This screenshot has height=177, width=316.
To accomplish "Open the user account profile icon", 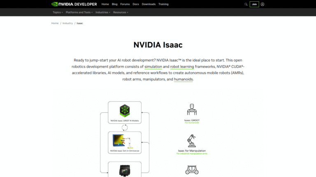I will point(263,4).
